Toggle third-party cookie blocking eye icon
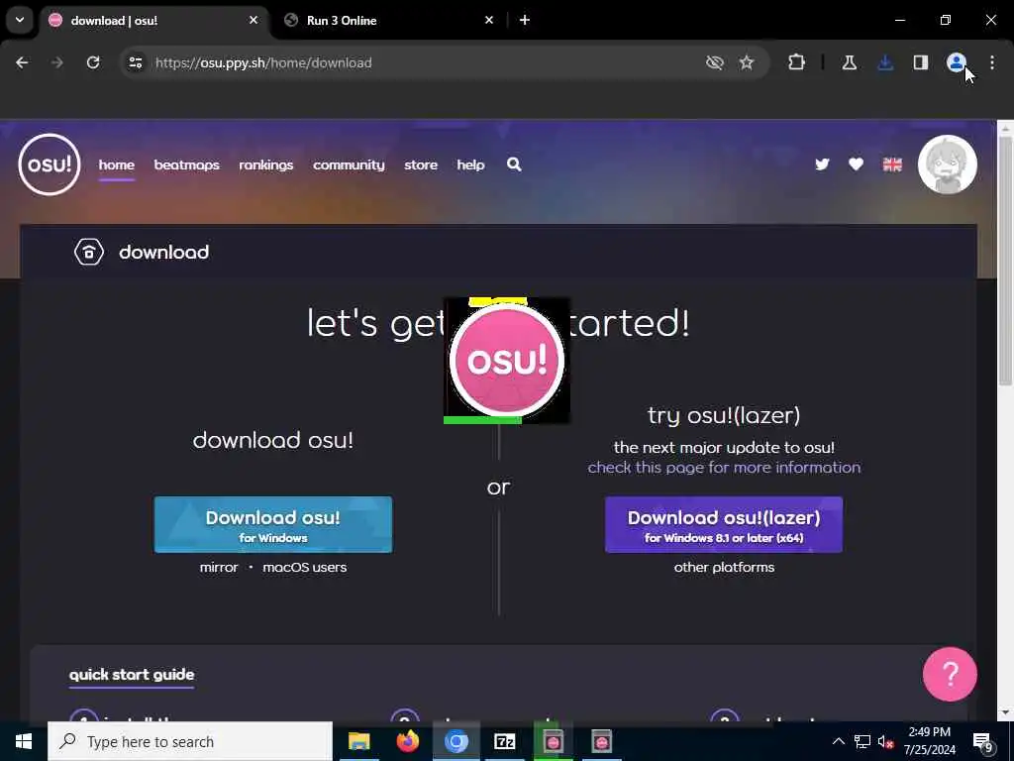Viewport: 1014px width, 761px height. pos(714,62)
